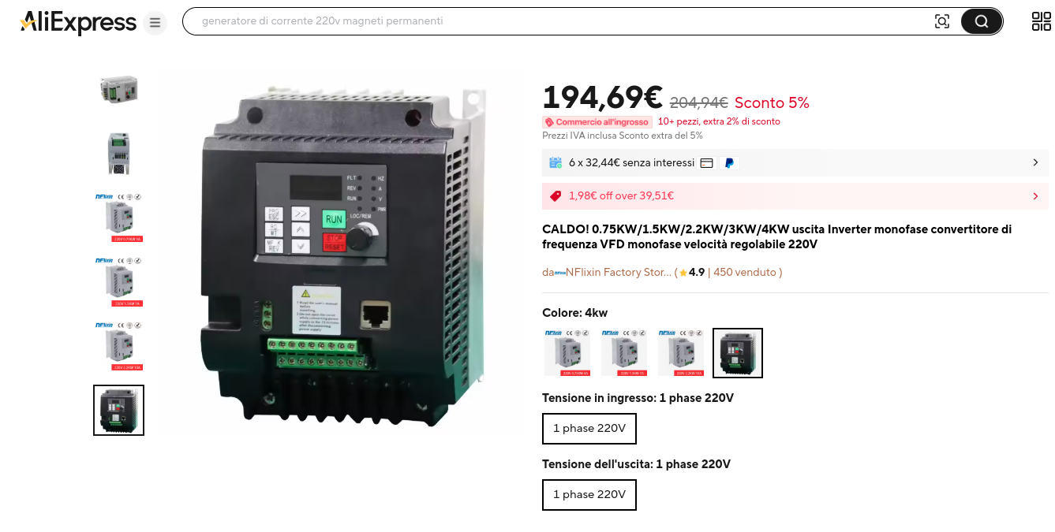Click the 450 venduto rating text
The height and width of the screenshot is (532, 1055).
tap(744, 273)
